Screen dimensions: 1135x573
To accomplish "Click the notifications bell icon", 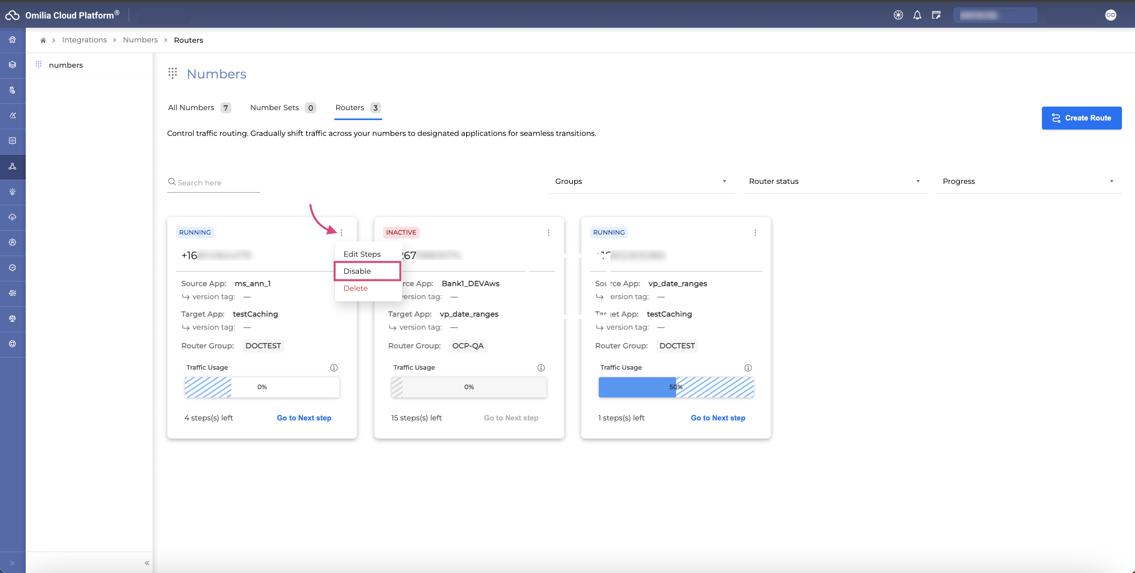I will [918, 15].
